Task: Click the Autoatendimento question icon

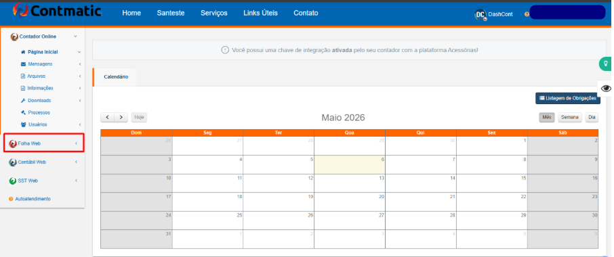Action: pos(11,199)
